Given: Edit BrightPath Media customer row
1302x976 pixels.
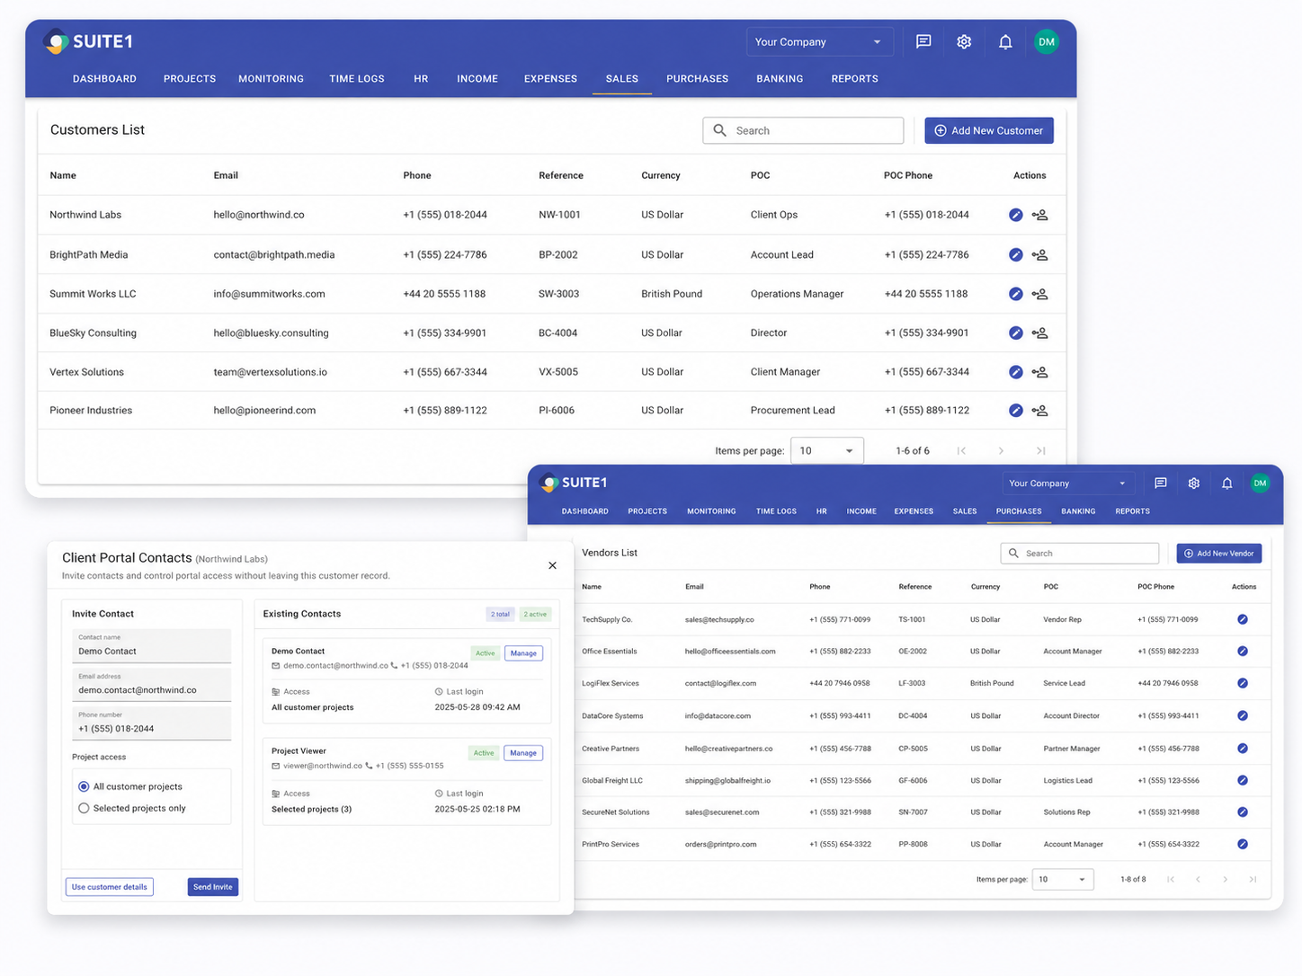Looking at the screenshot, I should coord(1015,254).
